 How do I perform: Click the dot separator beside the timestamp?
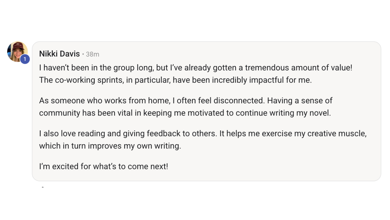83,54
